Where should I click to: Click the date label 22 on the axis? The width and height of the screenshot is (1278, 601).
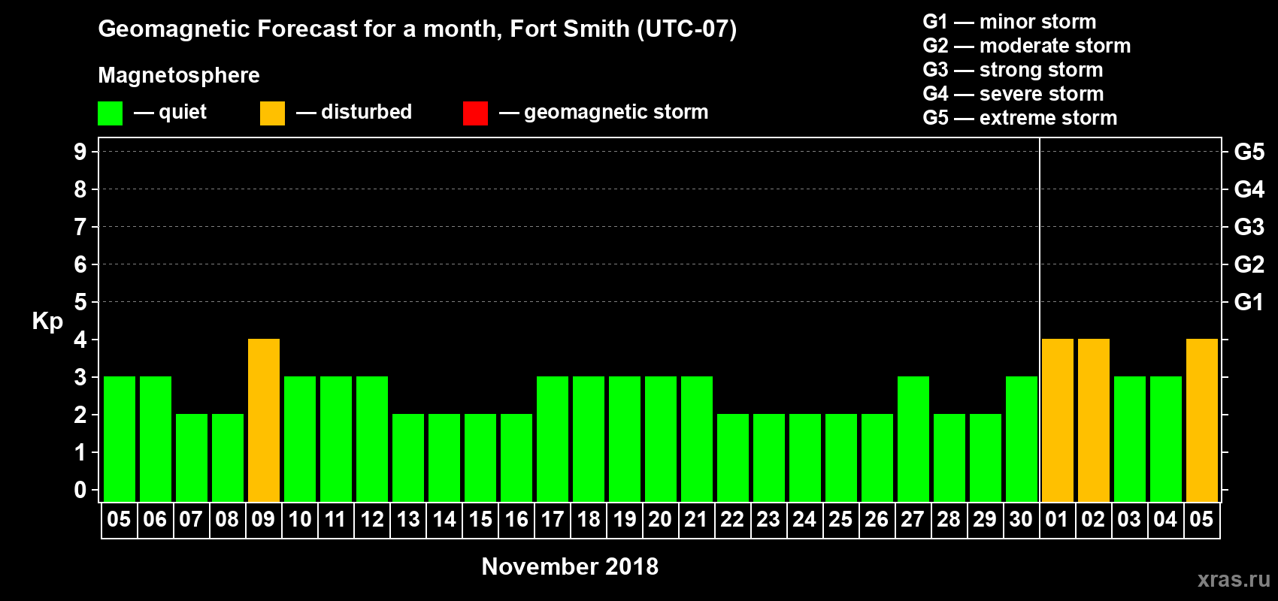(x=732, y=520)
